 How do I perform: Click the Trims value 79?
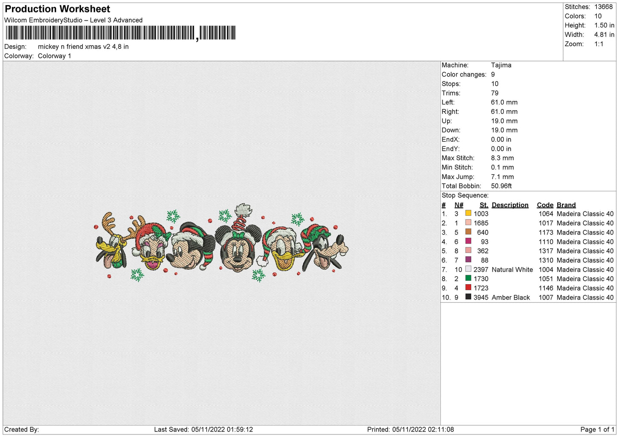pos(494,93)
